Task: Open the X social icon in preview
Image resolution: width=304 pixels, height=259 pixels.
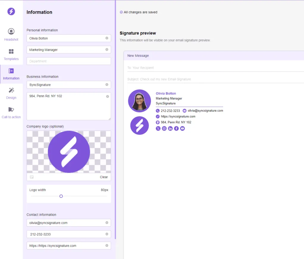Action: 158,128
